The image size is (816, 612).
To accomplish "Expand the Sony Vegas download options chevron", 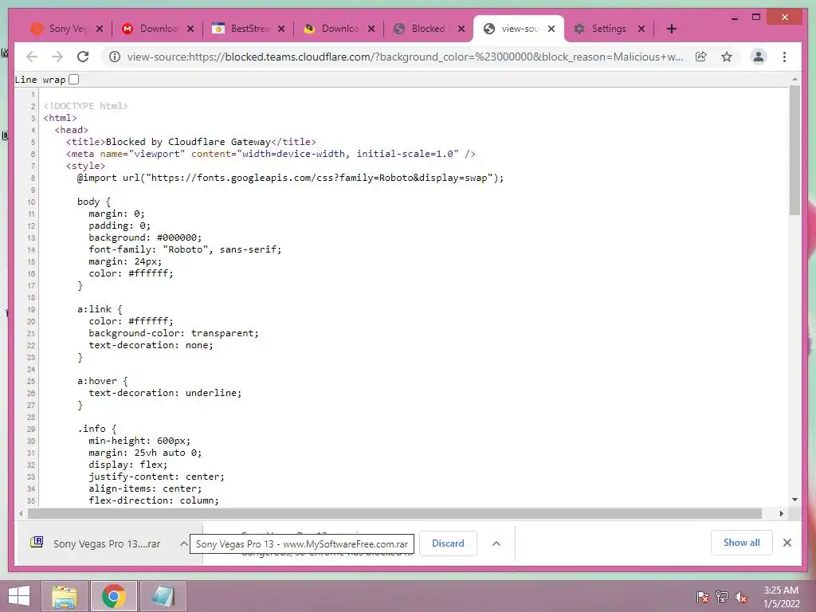I will coord(183,543).
